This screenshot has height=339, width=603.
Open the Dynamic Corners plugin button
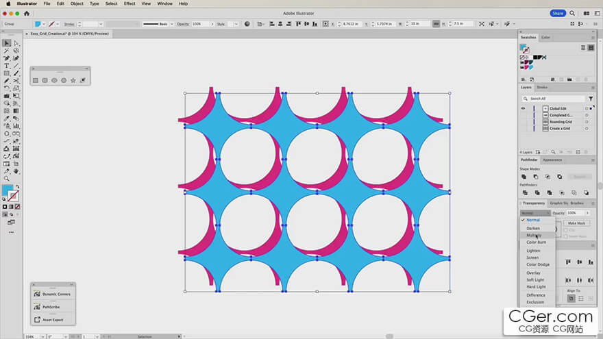click(x=53, y=294)
